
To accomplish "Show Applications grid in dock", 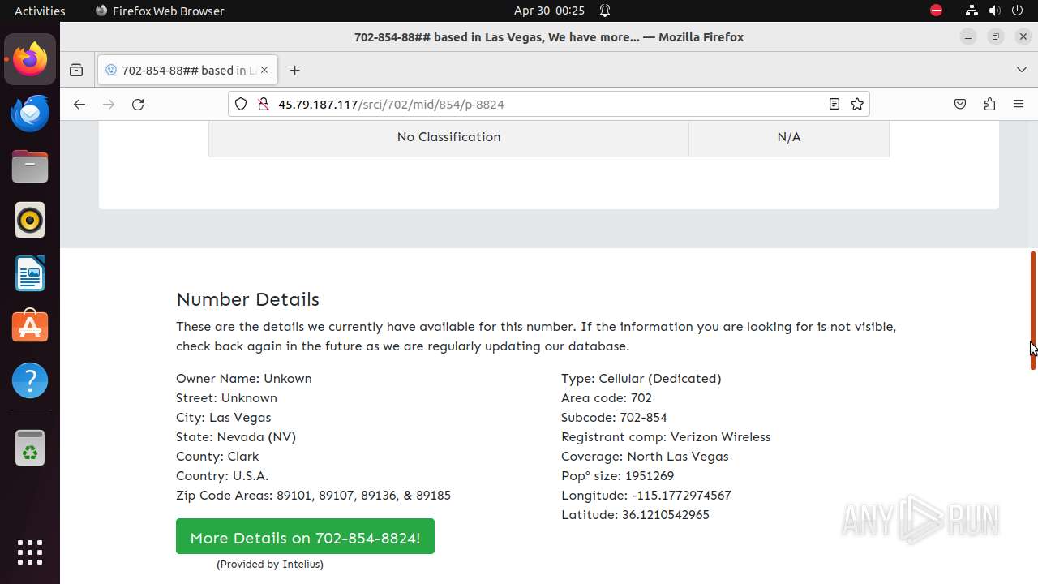I will pos(30,552).
